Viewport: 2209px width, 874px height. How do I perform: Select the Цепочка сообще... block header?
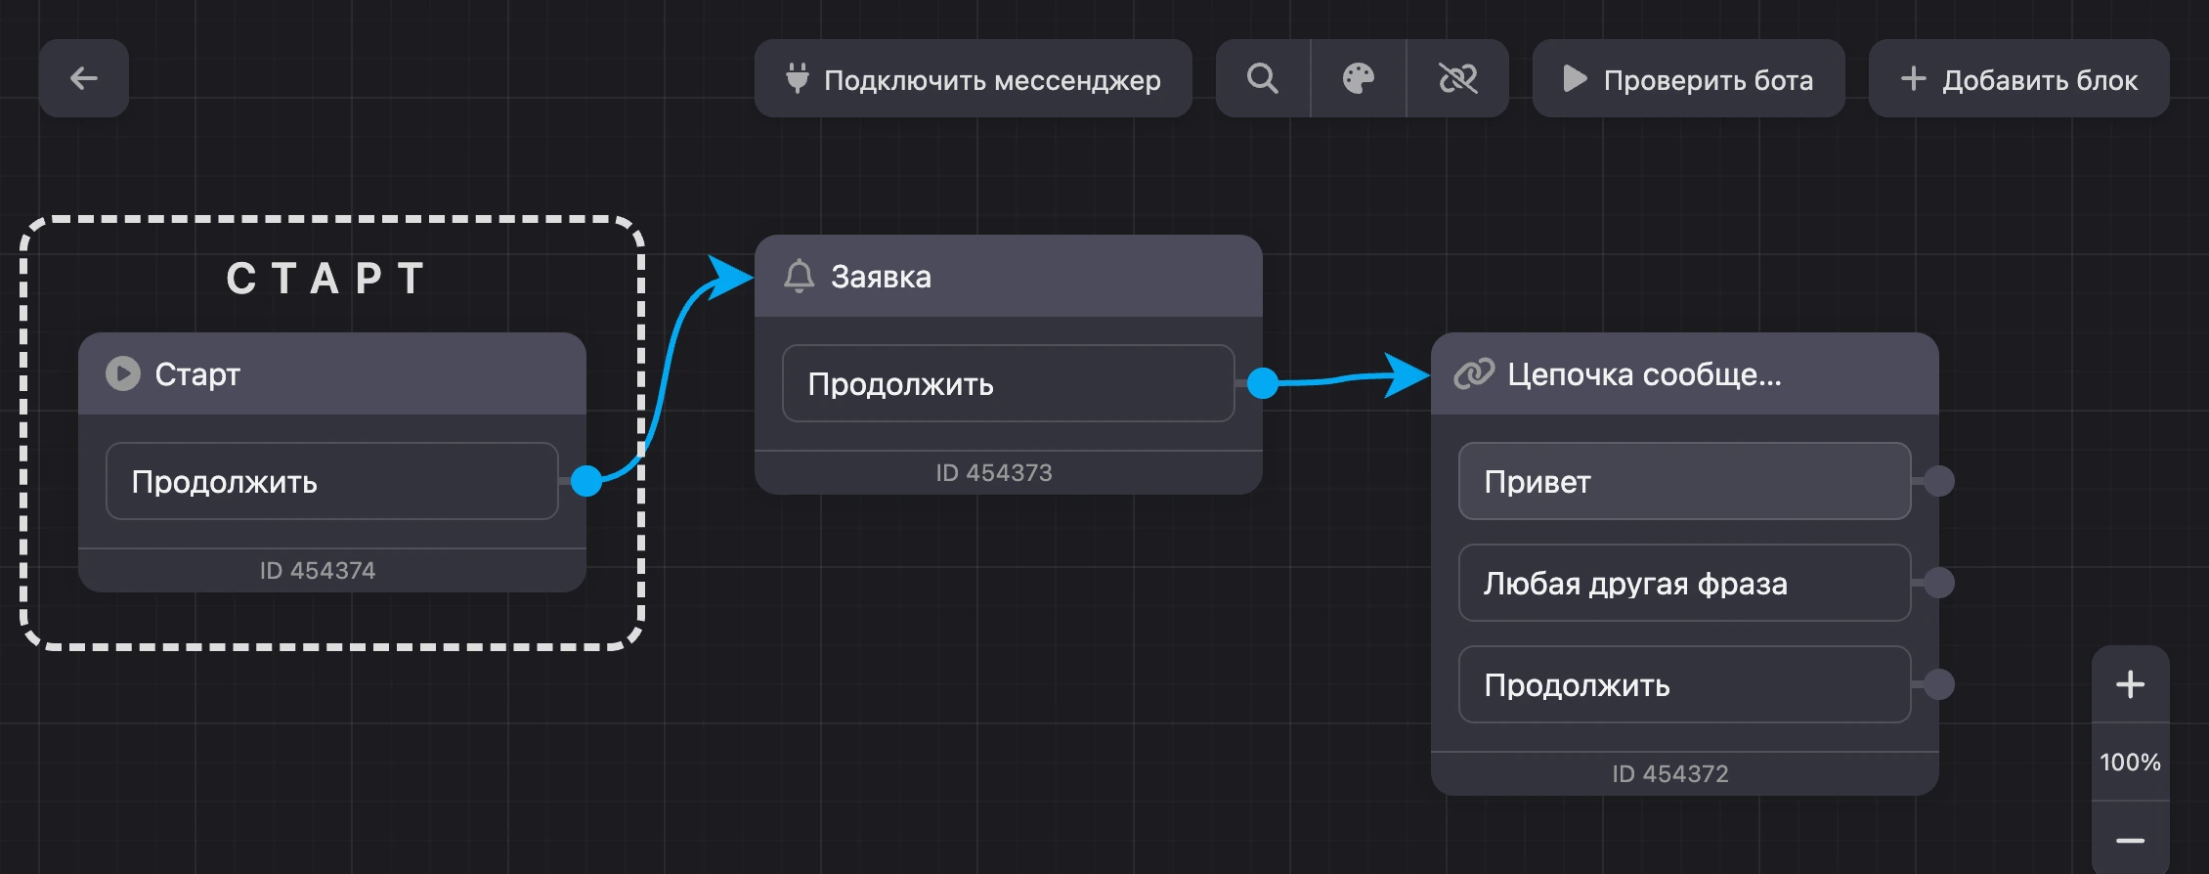tap(1685, 373)
